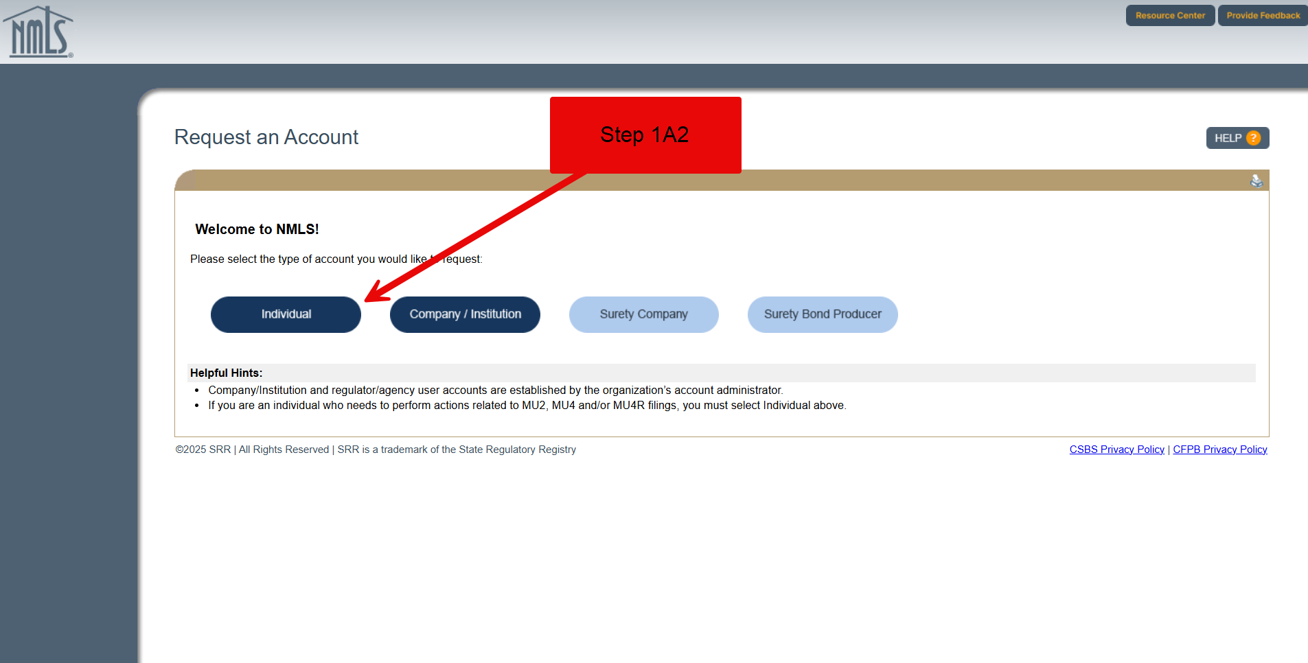Click the SRR copyright footer text

click(x=376, y=450)
